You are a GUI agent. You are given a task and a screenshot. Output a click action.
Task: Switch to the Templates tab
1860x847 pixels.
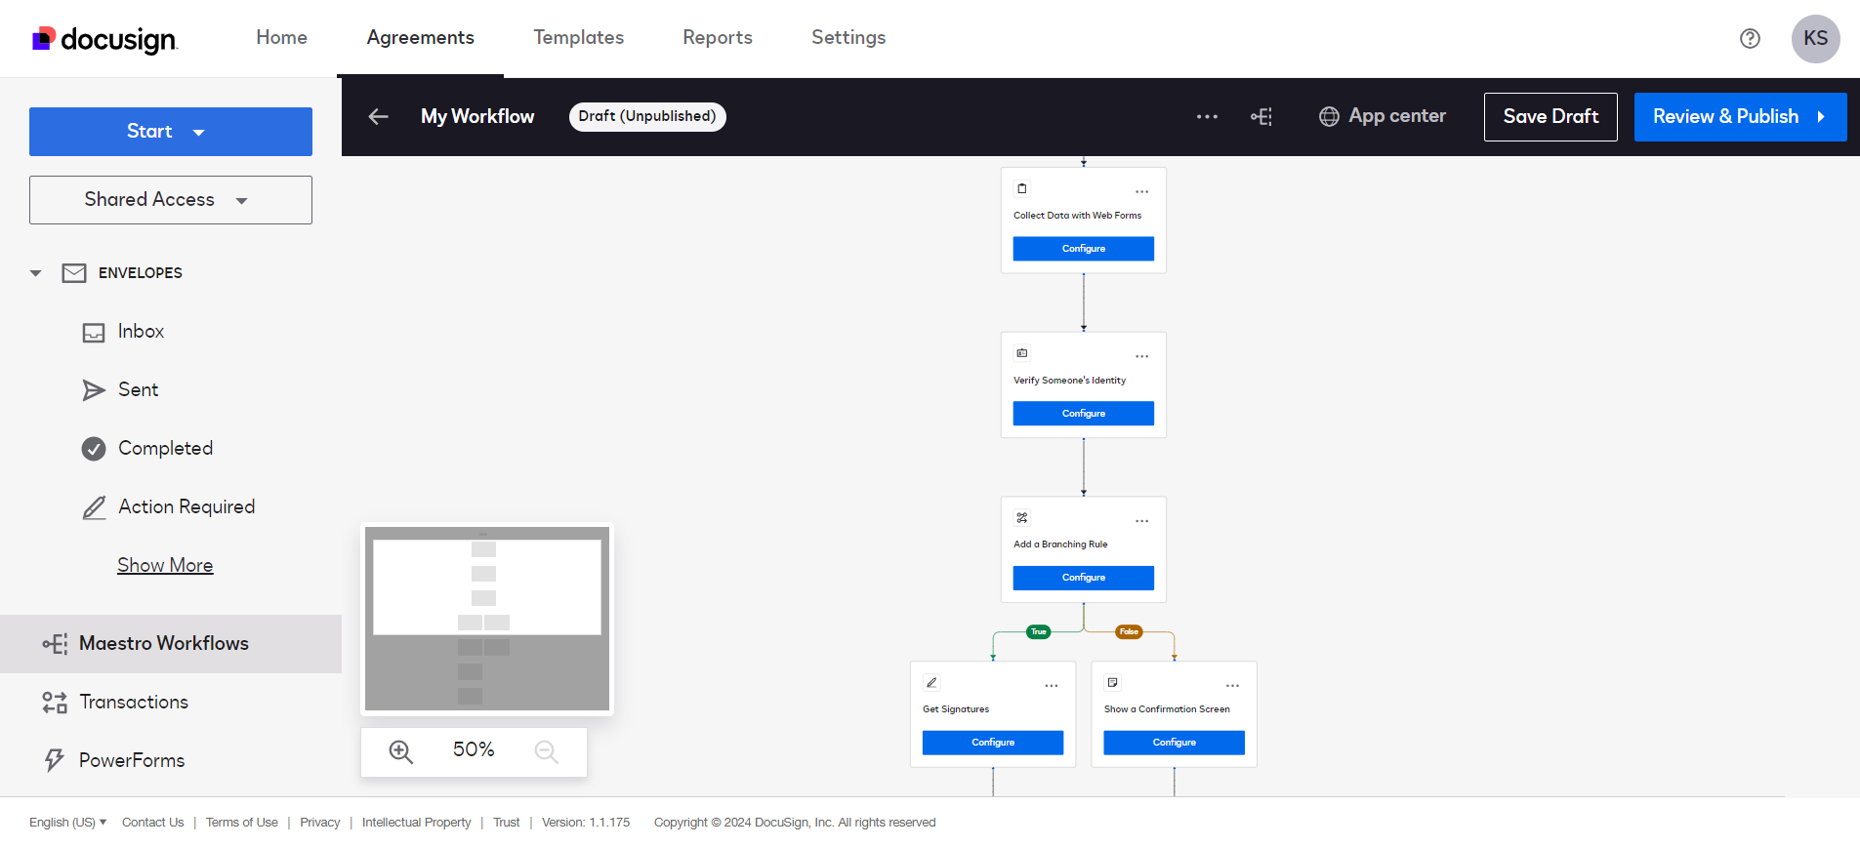point(578,38)
